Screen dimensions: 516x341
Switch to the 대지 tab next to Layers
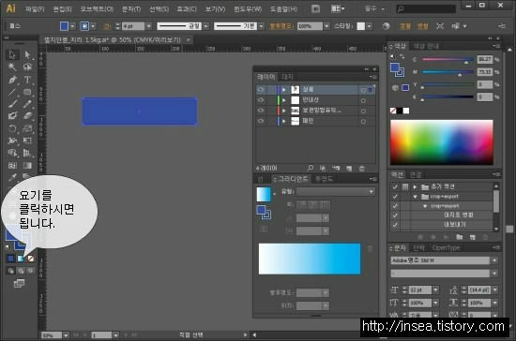(287, 77)
